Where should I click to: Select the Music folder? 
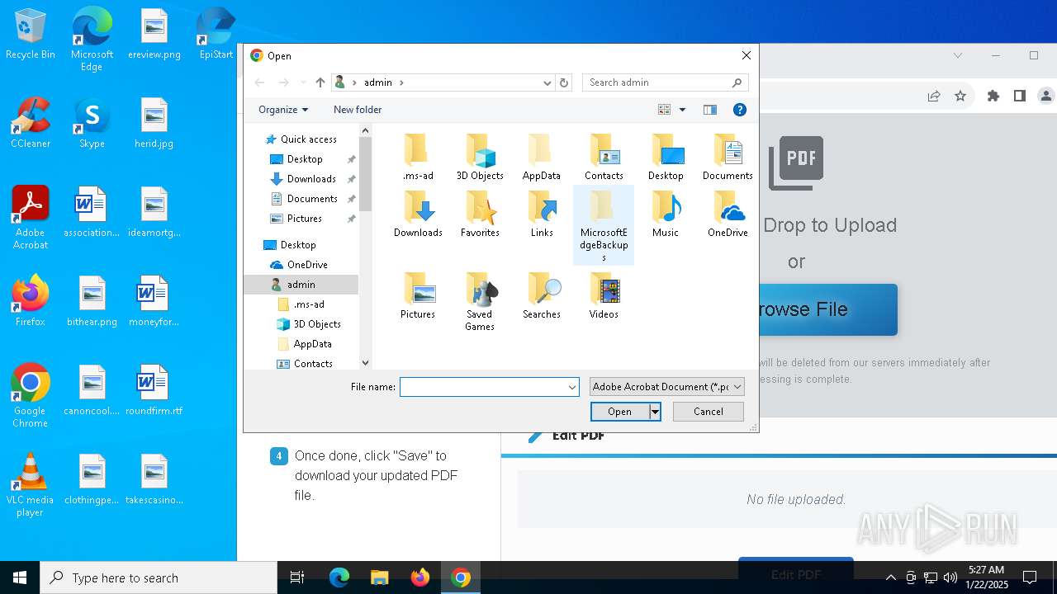(x=666, y=214)
